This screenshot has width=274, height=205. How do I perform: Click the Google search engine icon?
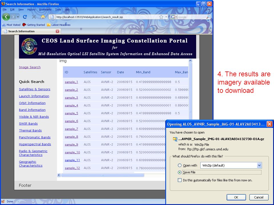[173, 17]
